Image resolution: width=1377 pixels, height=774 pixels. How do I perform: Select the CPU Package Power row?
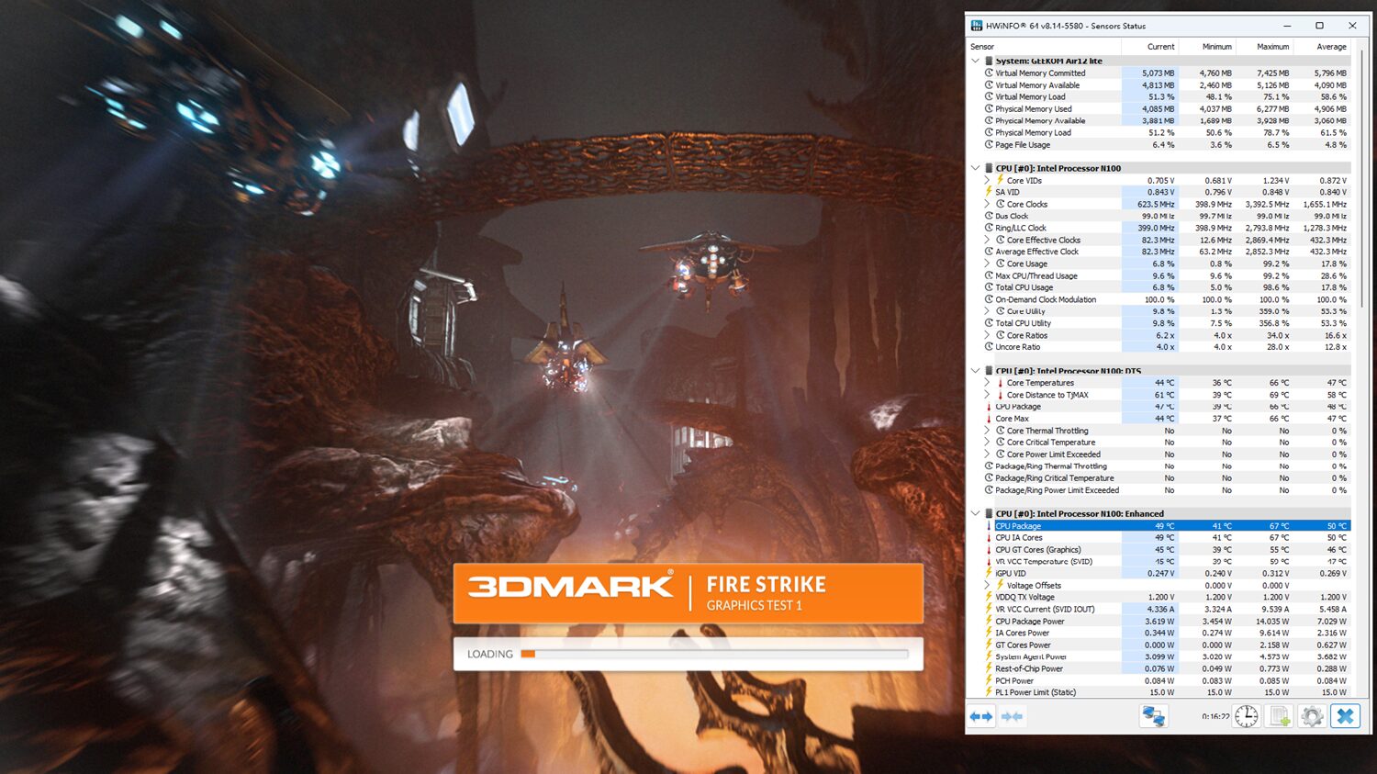(x=1166, y=622)
